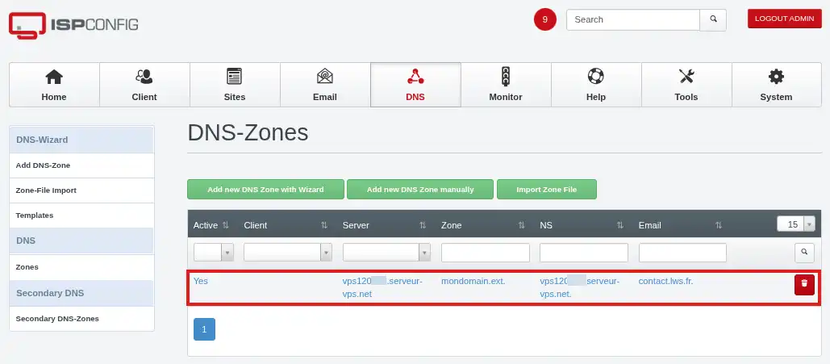The image size is (830, 364).
Task: Open the red 9 notifications badge
Action: 545,19
